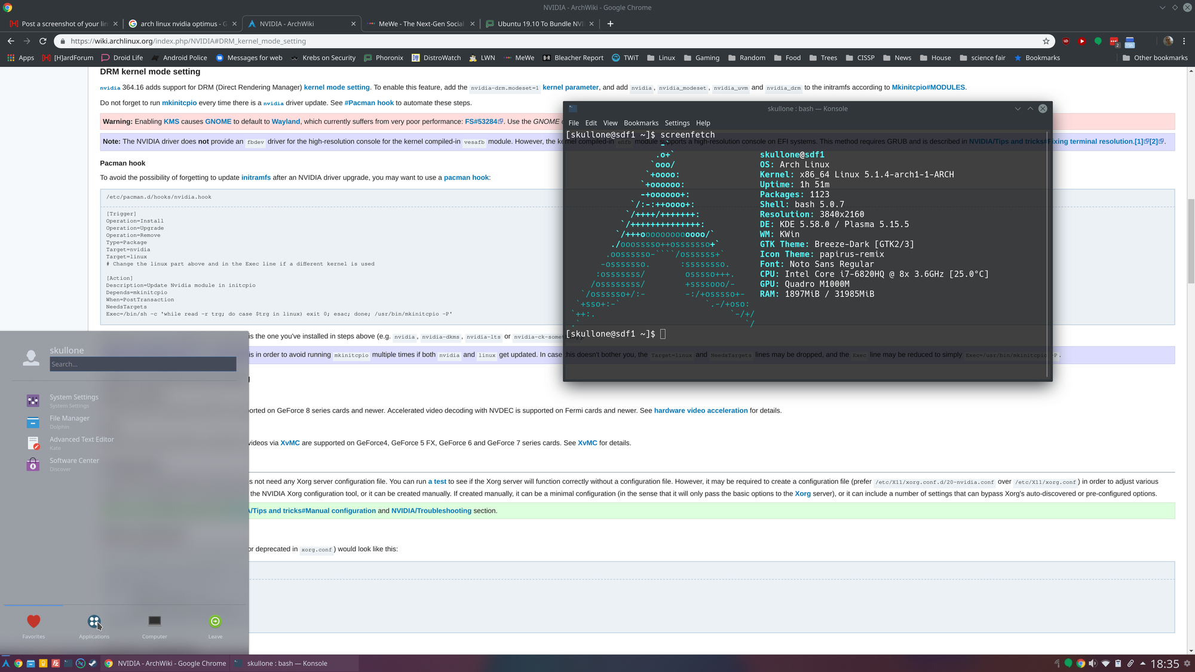Bookmark this page with the star icon

(x=1046, y=41)
